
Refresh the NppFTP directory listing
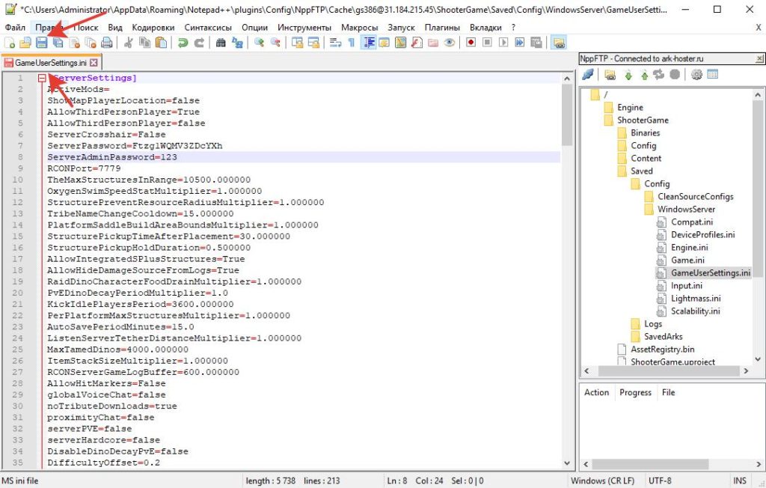tap(659, 75)
